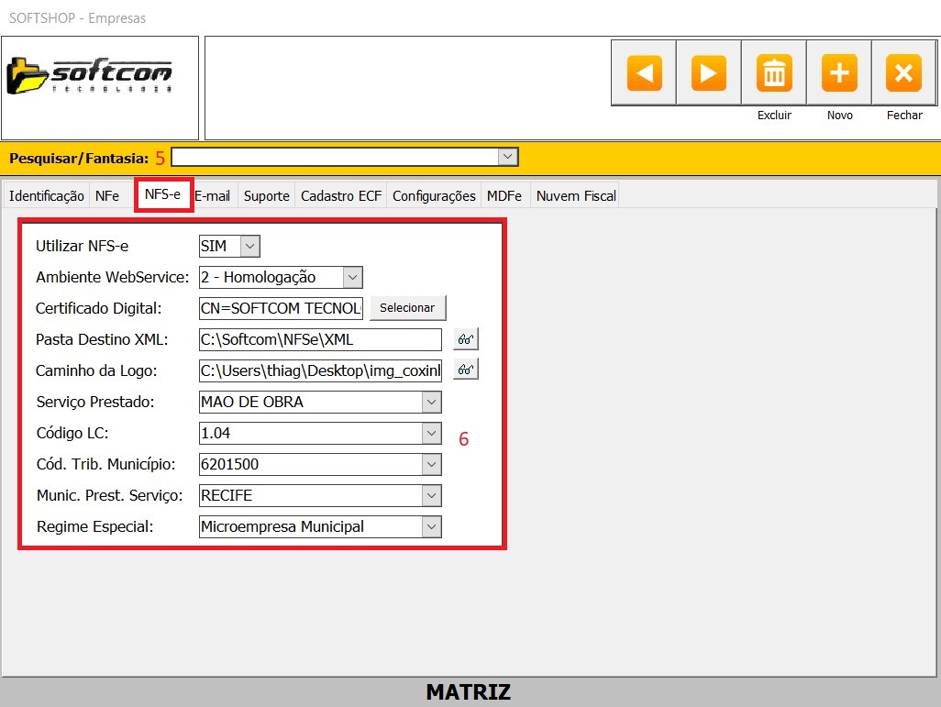Screen dimensions: 941x707
Task: Go to the next company record arrow
Action: [708, 73]
